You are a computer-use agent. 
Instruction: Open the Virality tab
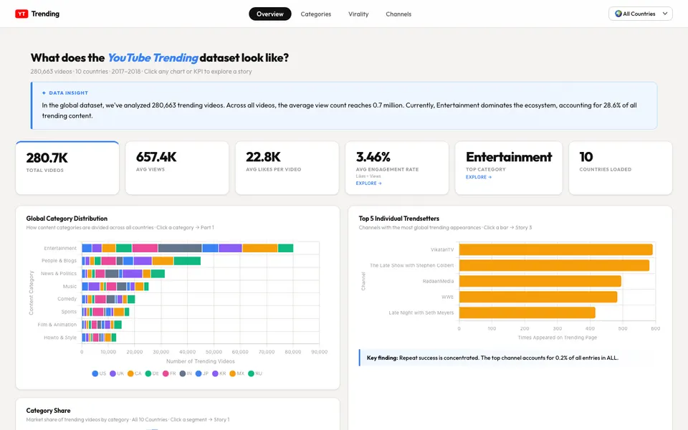point(358,14)
